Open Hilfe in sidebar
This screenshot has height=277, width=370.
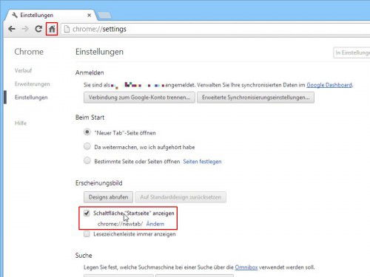pos(21,123)
